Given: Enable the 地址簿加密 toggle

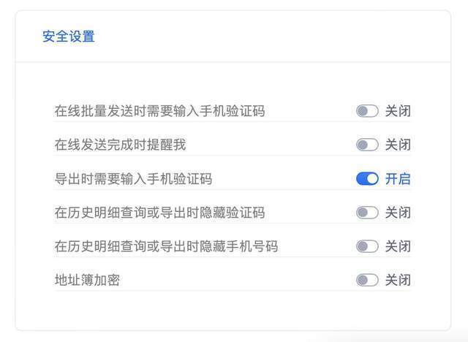Looking at the screenshot, I should coord(367,280).
